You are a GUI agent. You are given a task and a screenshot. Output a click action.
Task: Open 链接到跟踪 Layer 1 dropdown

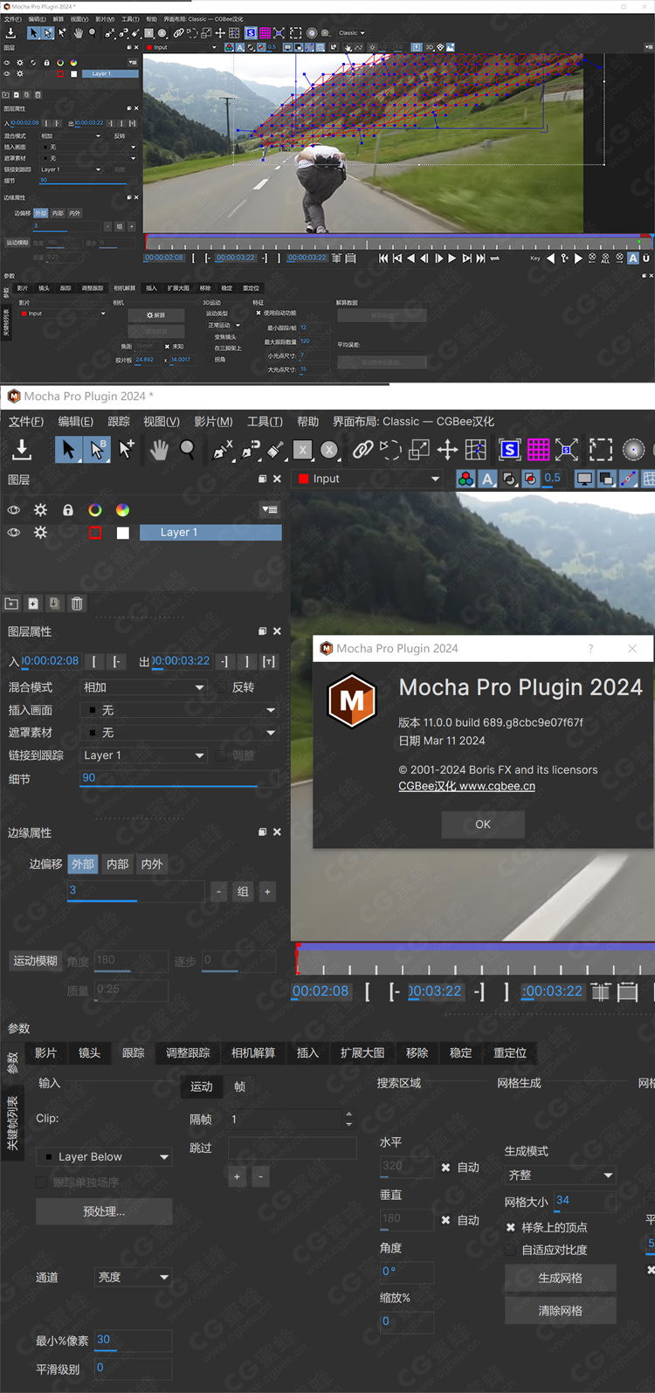click(144, 755)
